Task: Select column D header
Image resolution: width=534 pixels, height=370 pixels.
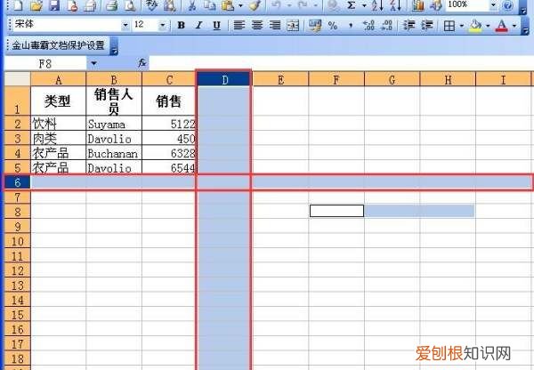Action: pos(224,80)
